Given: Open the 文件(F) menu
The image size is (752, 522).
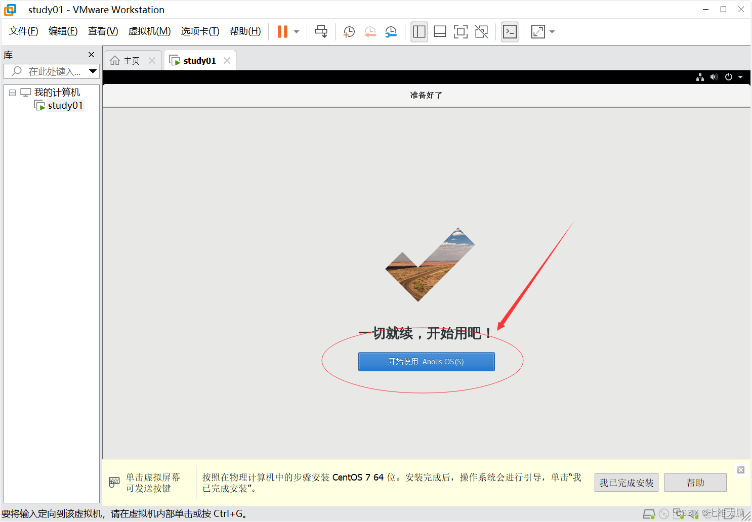Looking at the screenshot, I should coord(24,31).
